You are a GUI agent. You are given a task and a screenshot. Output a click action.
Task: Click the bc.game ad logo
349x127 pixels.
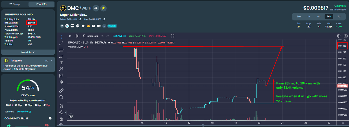(6, 61)
